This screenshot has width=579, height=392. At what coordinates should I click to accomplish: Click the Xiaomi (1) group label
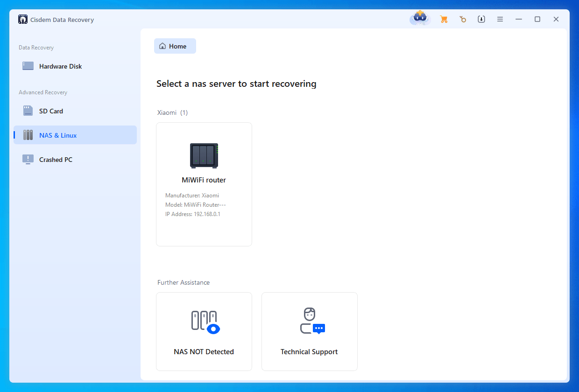click(x=172, y=112)
